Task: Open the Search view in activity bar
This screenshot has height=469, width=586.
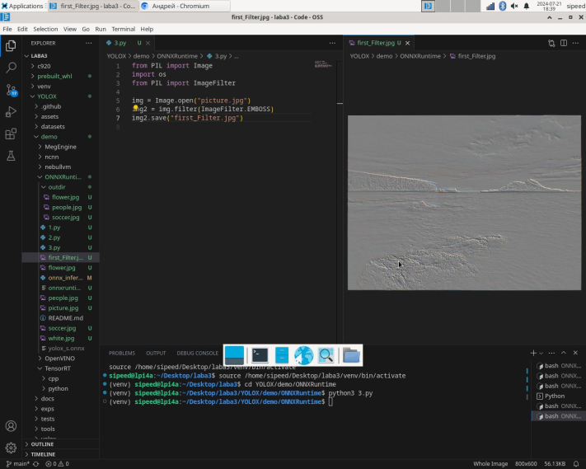Action: [11, 68]
